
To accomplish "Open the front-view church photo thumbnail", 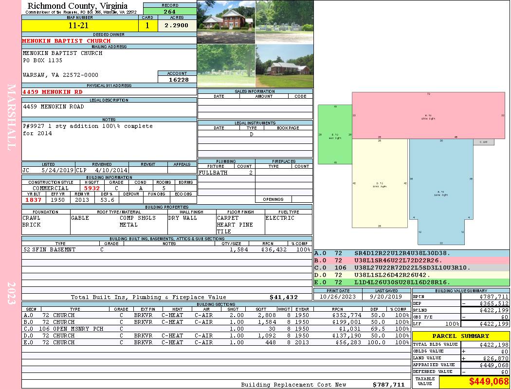I will tap(226, 22).
